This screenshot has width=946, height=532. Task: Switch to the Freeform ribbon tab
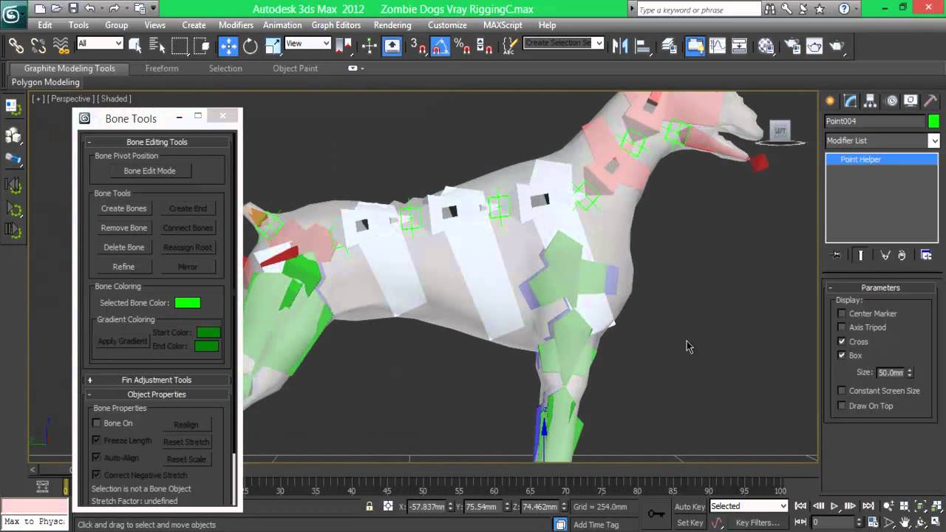click(162, 68)
